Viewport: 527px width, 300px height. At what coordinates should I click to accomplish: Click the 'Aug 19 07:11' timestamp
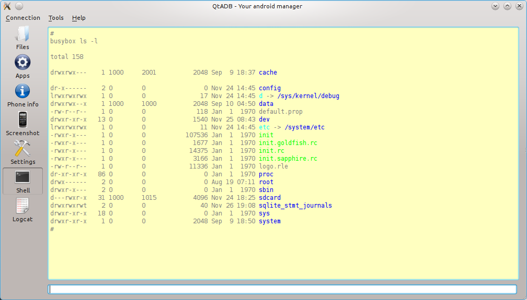point(233,182)
